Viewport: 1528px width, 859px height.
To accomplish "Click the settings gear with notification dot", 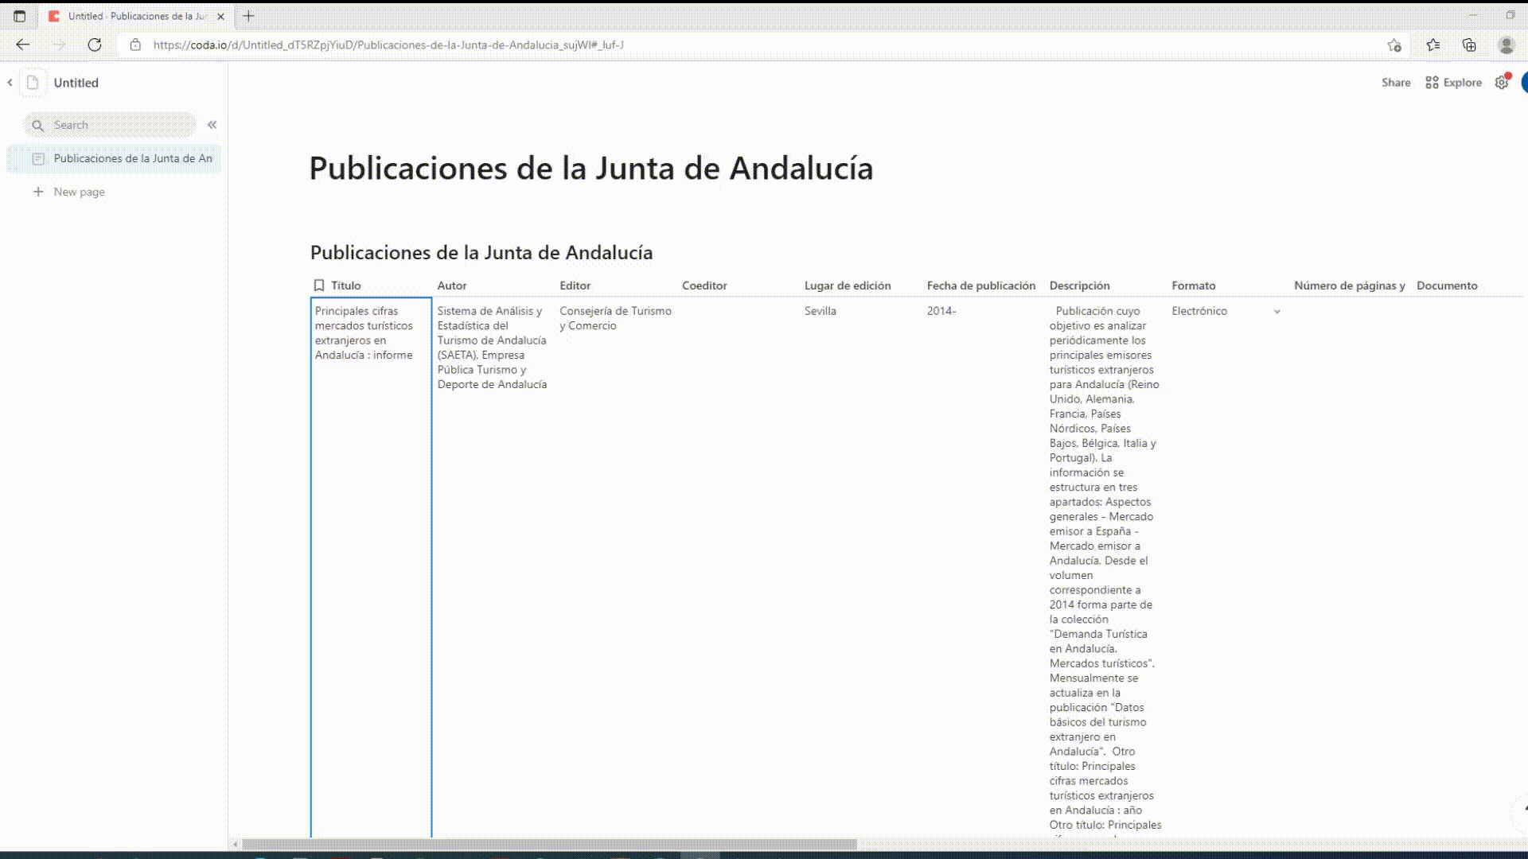I will (x=1503, y=82).
